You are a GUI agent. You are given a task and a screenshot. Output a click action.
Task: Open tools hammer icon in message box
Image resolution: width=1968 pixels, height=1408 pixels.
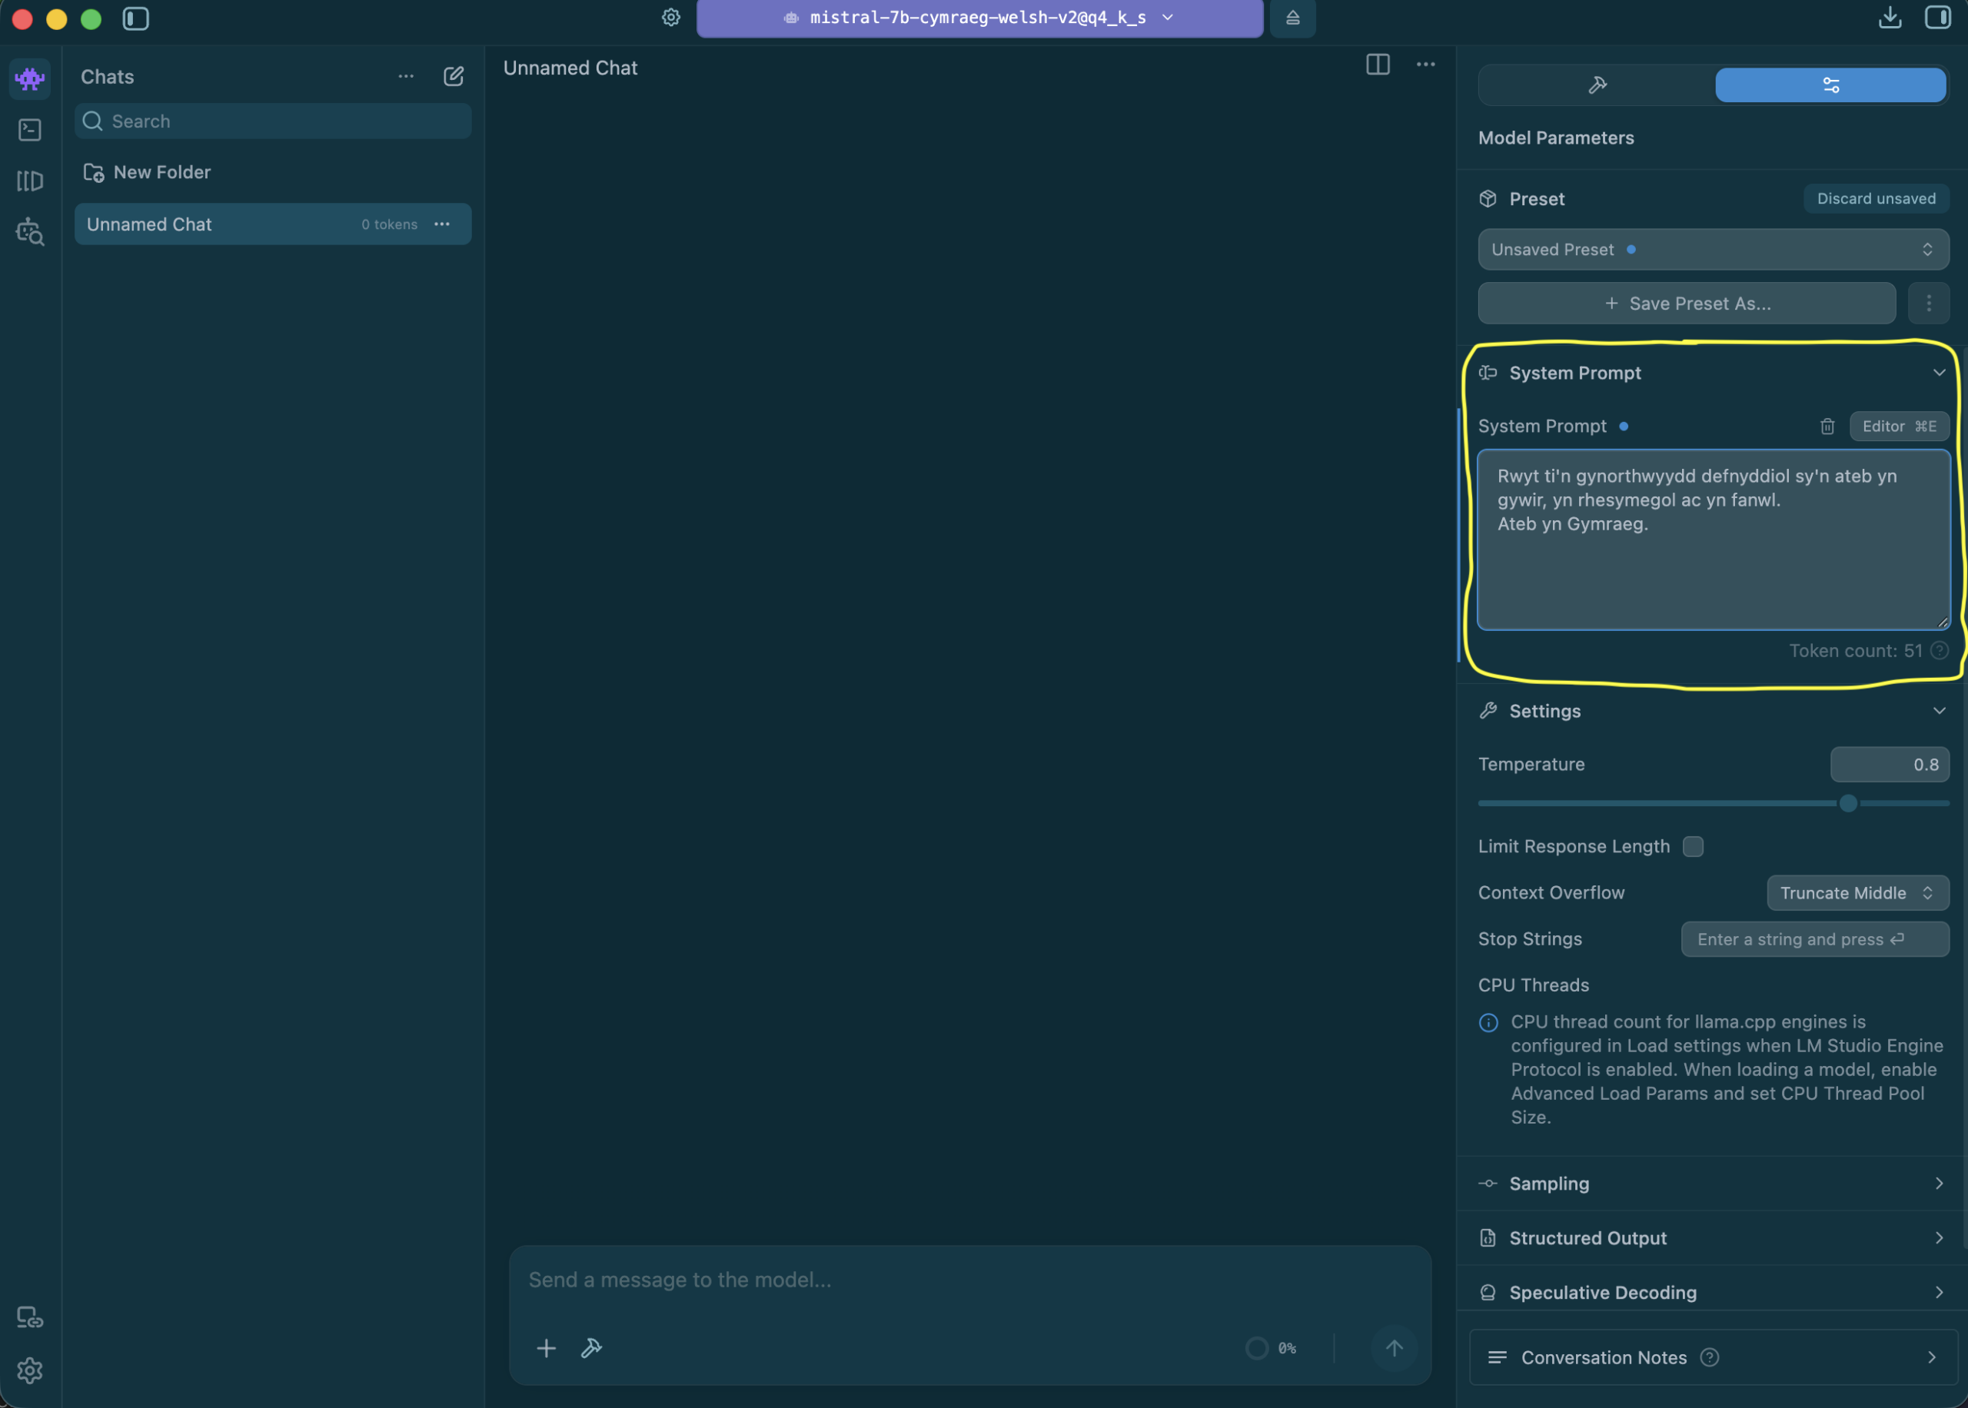(591, 1348)
